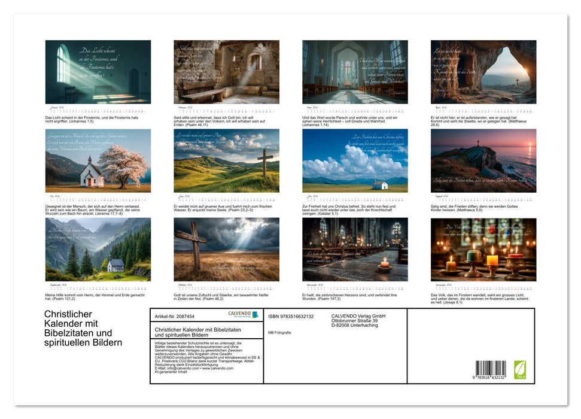
Task: Open the stone ruin with bench thumbnail
Action: pos(226,72)
